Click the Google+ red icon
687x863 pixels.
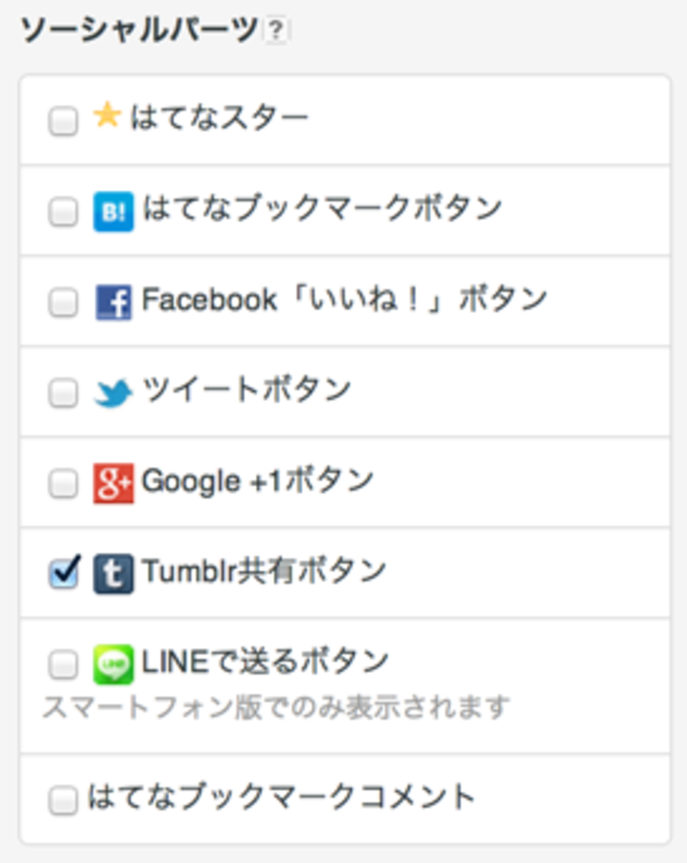(113, 483)
